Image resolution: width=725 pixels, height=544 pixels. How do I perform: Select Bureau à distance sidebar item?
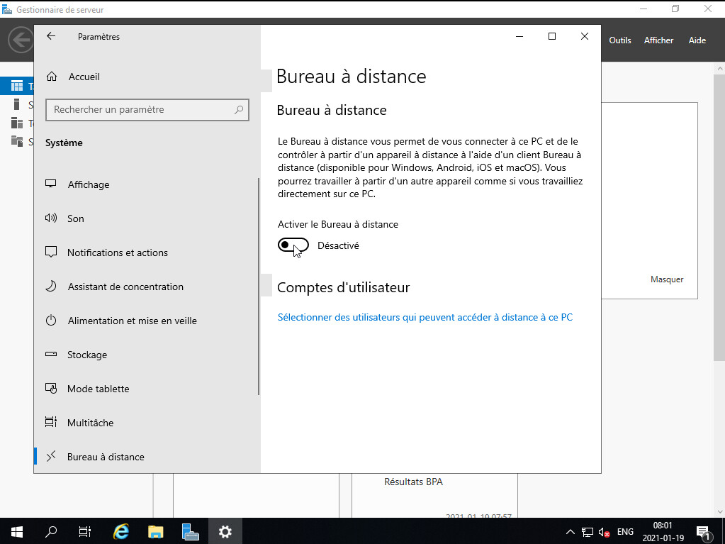click(106, 457)
